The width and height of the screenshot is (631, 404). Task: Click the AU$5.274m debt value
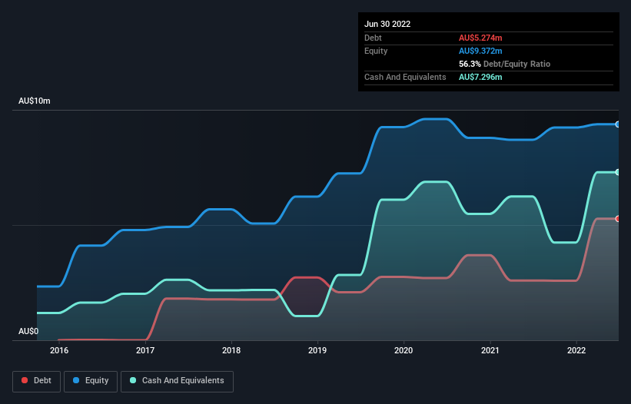pos(480,38)
